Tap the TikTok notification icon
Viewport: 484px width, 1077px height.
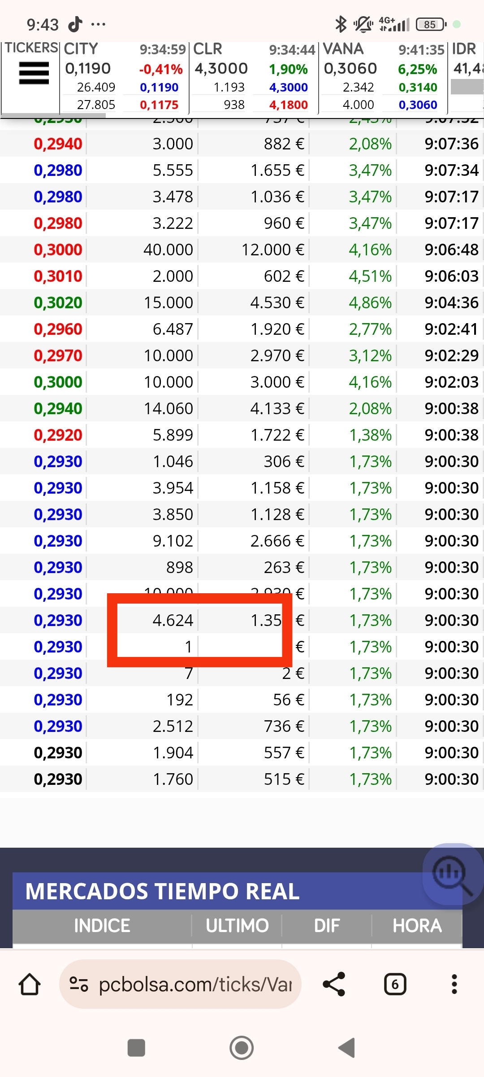pos(75,24)
